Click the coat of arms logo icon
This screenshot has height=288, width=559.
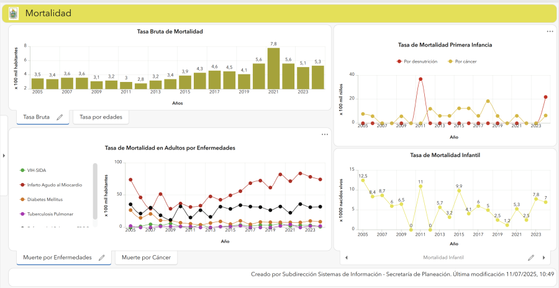pyautogui.click(x=14, y=14)
